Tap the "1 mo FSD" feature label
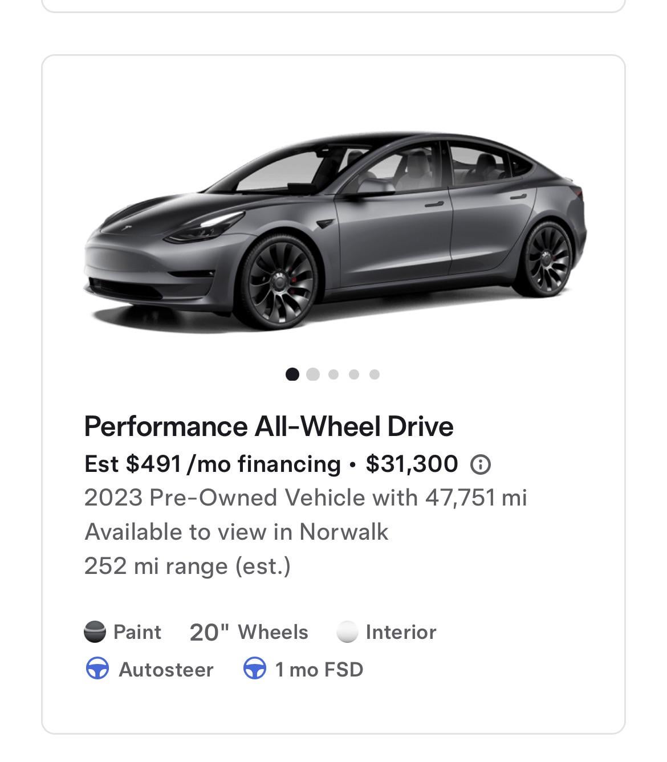 (319, 669)
